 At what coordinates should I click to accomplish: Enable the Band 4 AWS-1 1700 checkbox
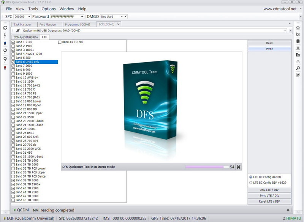13,54
